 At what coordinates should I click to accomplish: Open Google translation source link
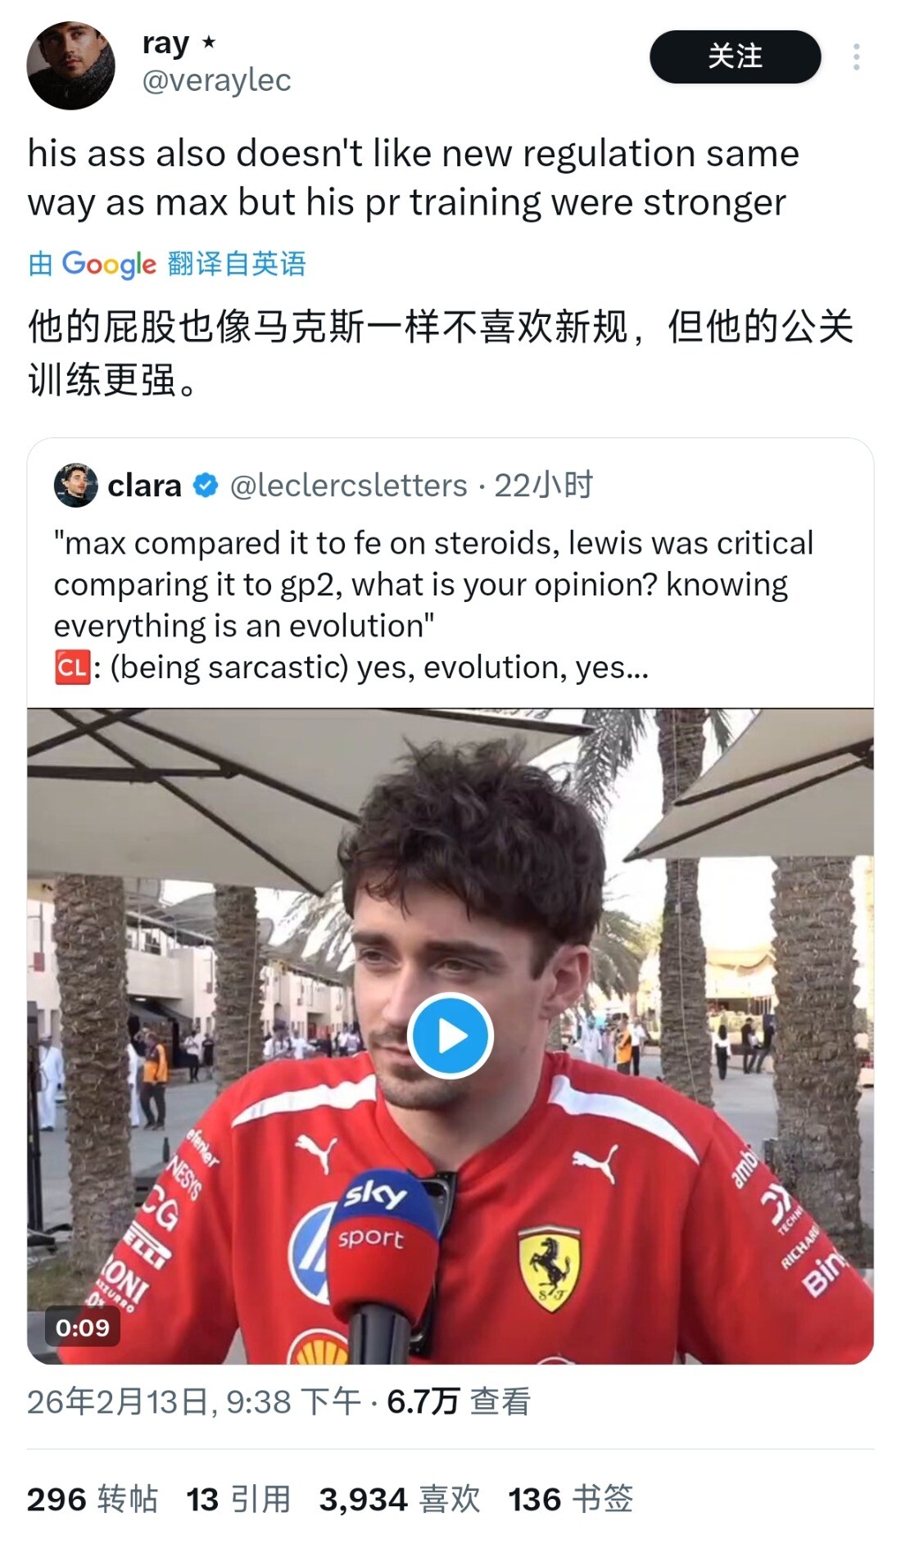tap(166, 264)
